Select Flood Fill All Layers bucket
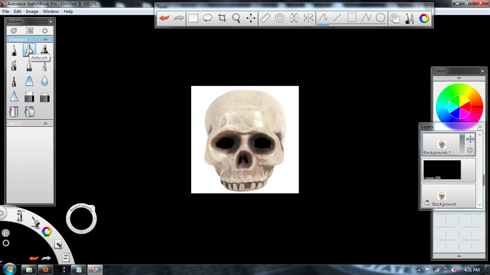Screen dimensions: 490x275 (x=29, y=111)
